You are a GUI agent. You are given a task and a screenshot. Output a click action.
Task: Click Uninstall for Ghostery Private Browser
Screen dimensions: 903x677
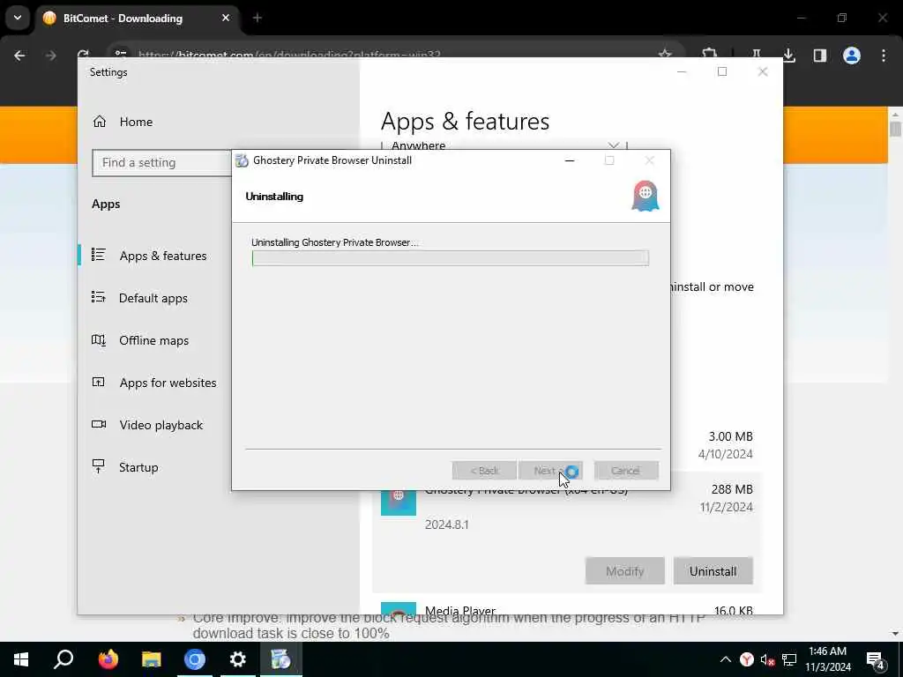pos(713,571)
